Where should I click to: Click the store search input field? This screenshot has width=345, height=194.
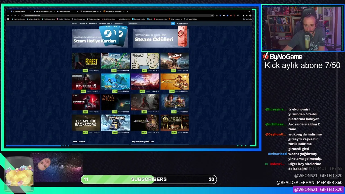(150, 23)
